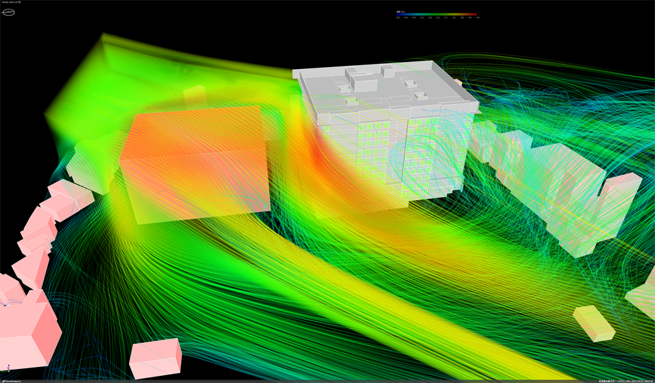Image resolution: width=655 pixels, height=383 pixels.
Task: Click the green midpoint of velocity legend
Action: (437, 14)
